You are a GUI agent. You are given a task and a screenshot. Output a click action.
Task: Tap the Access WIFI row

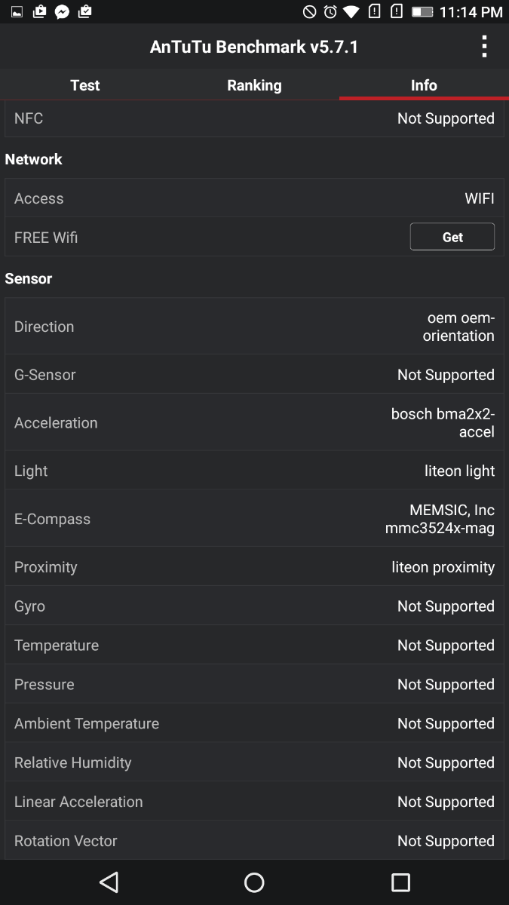254,198
